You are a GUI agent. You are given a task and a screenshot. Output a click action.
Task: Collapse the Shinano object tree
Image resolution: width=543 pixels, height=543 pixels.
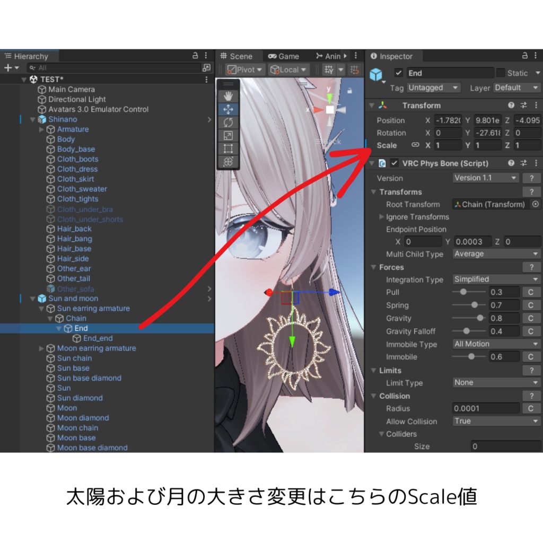32,119
